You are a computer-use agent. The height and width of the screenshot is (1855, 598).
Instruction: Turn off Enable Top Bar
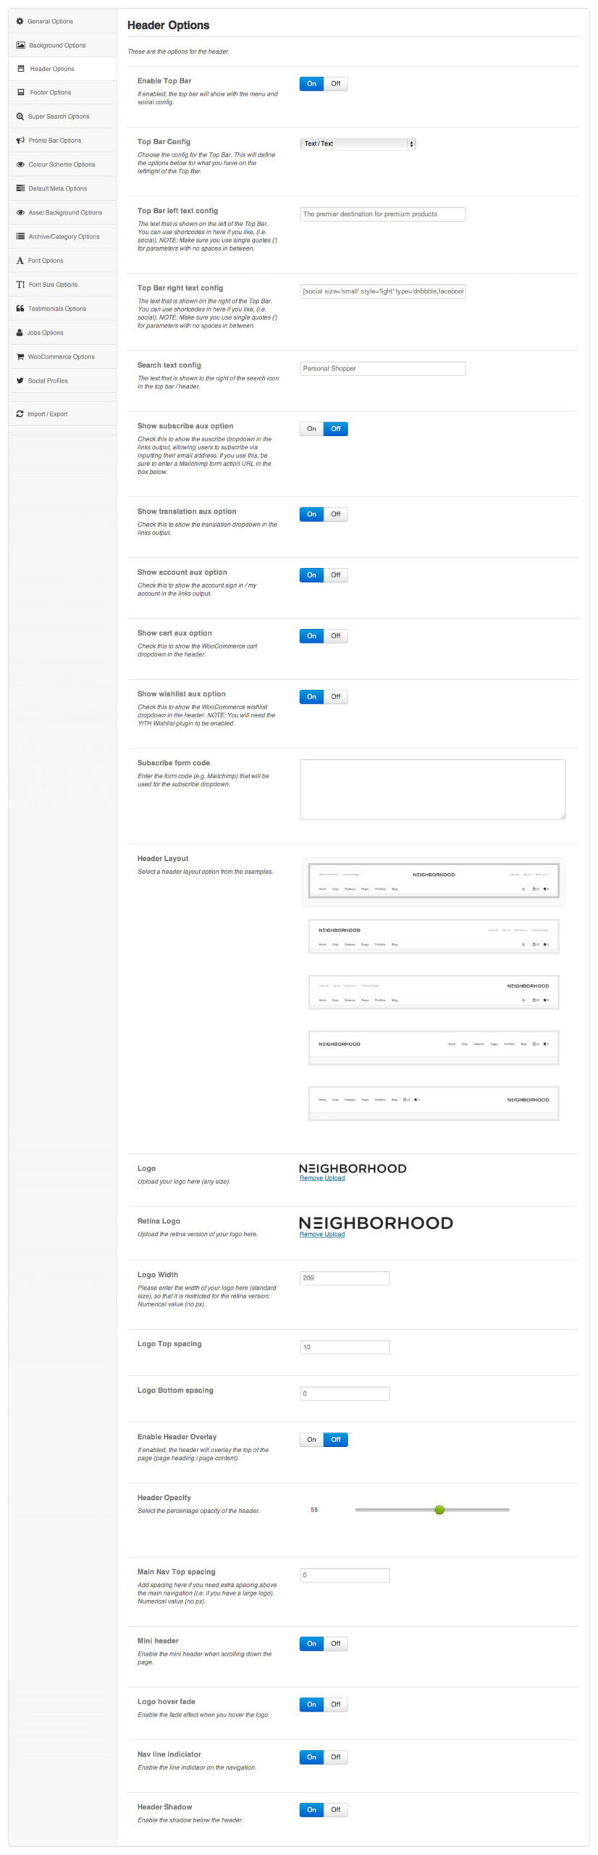335,83
